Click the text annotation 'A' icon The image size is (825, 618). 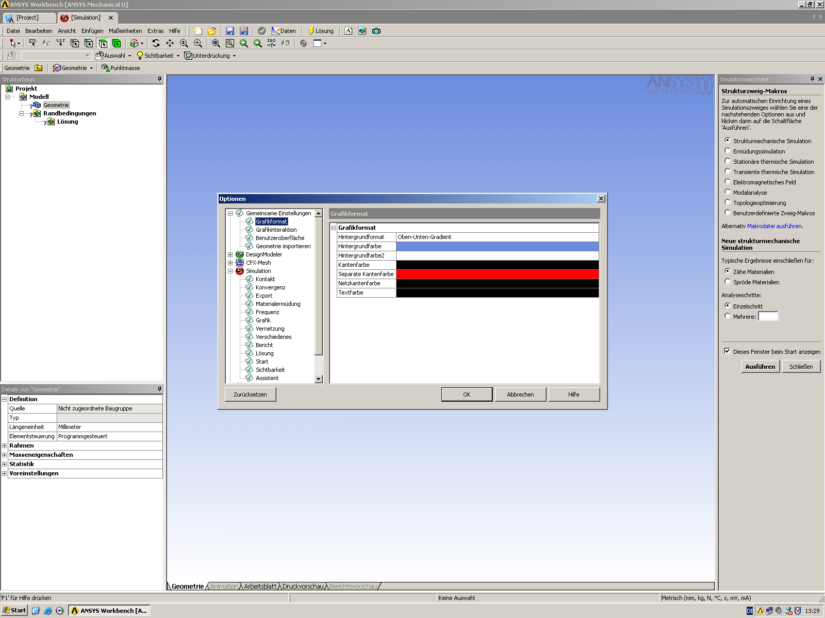pyautogui.click(x=349, y=31)
